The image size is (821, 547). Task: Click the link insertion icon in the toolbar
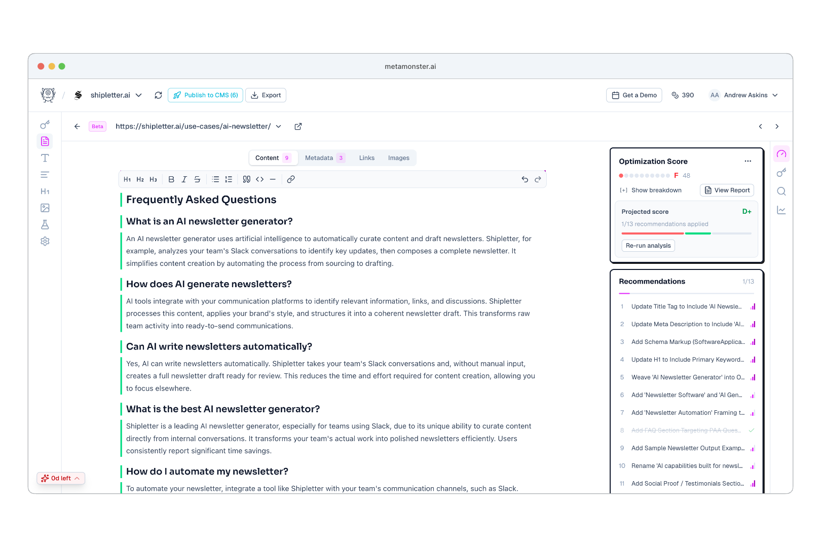click(x=290, y=179)
